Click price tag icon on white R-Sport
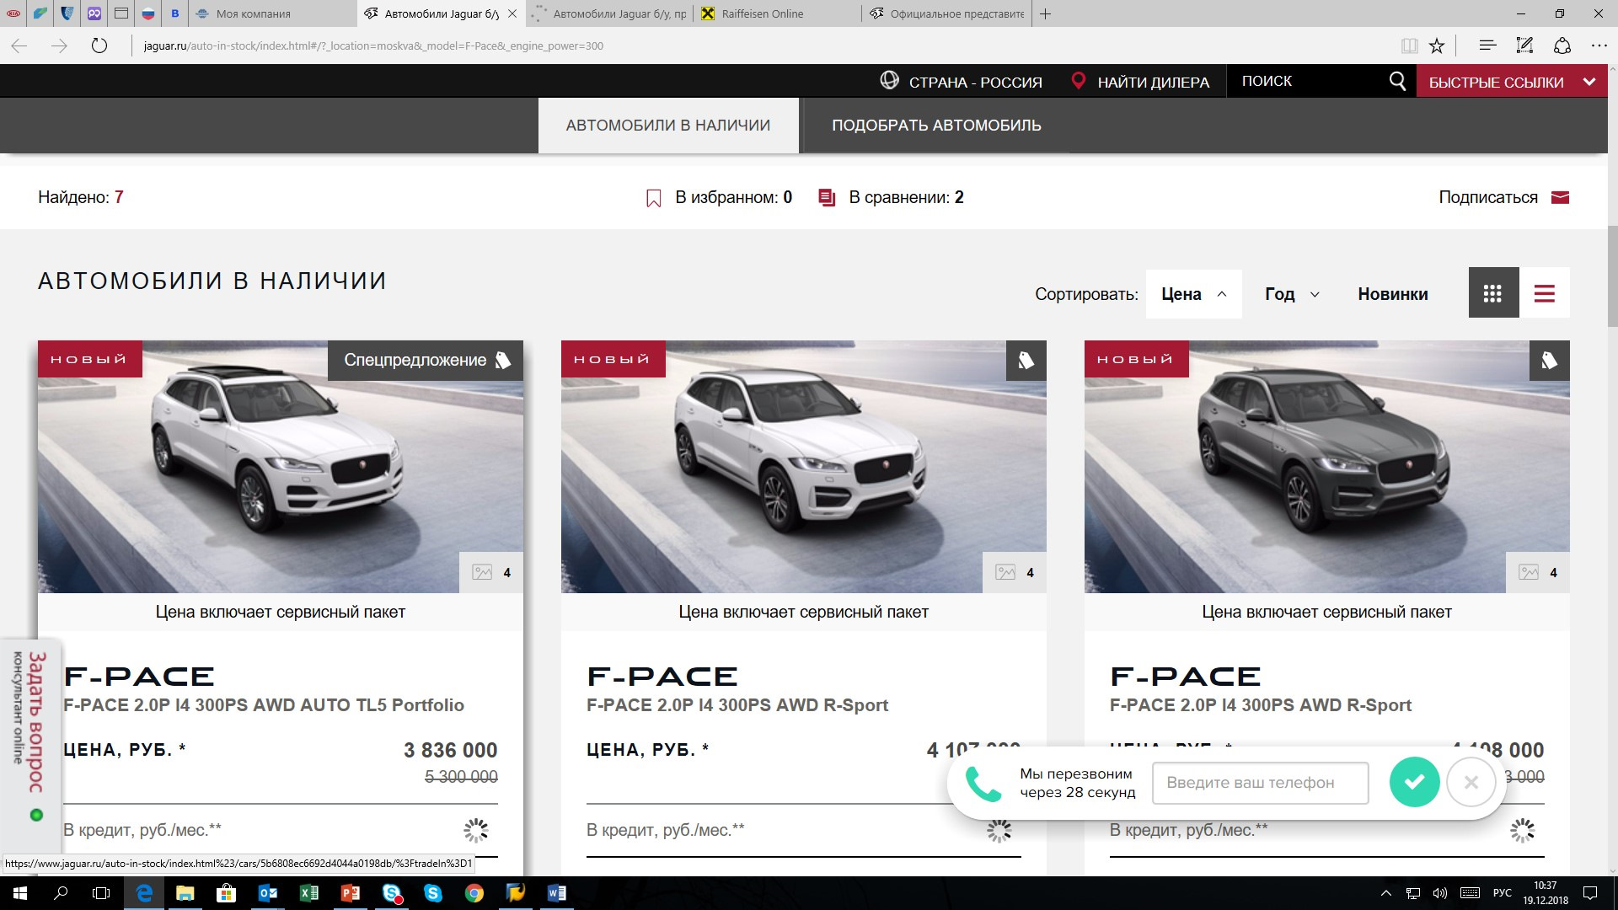Viewport: 1618px width, 910px height. coord(1026,361)
